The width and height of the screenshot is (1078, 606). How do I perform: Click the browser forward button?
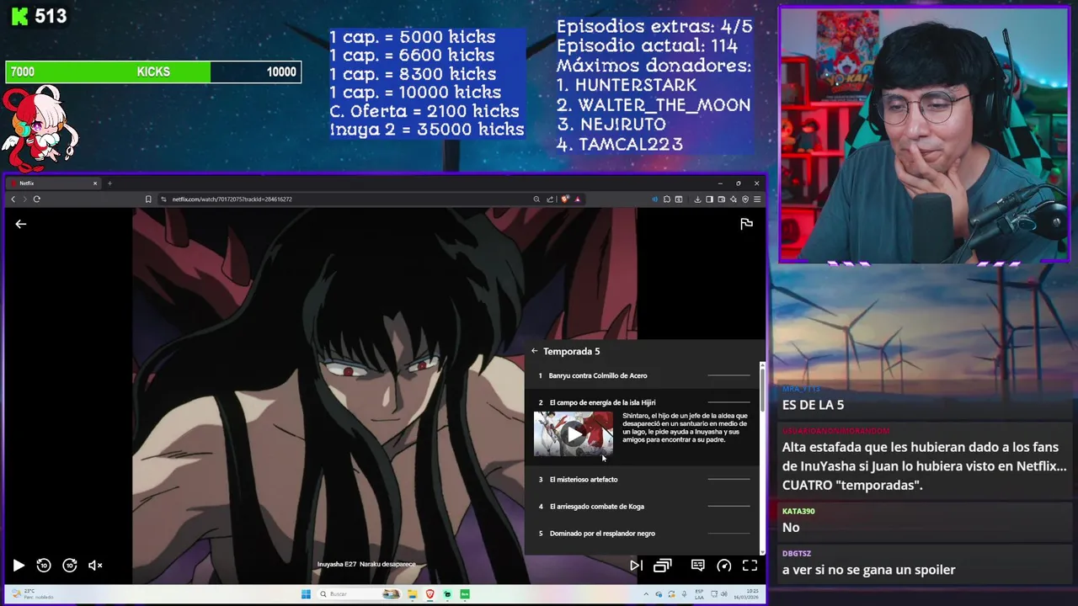pyautogui.click(x=24, y=199)
